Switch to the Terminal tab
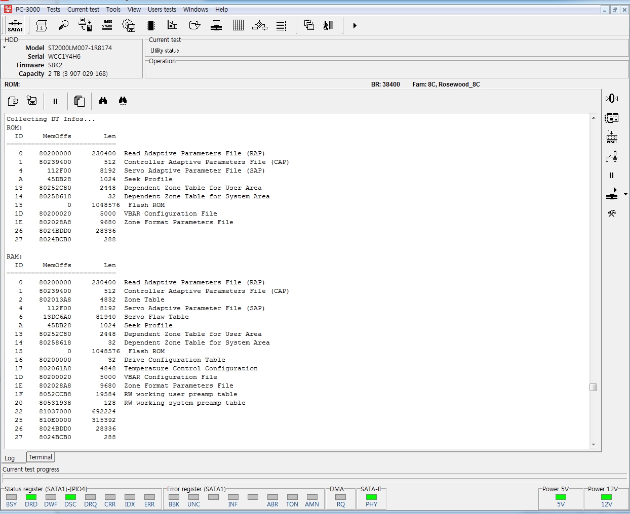 40,457
